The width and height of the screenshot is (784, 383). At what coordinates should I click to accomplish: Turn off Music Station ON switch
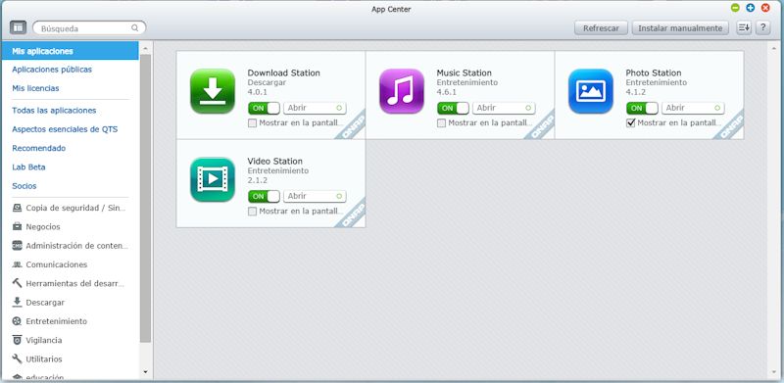tap(453, 108)
